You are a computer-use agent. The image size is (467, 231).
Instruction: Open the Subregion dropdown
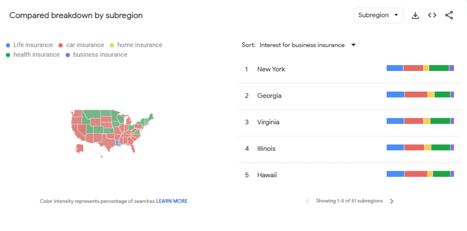[x=378, y=15]
